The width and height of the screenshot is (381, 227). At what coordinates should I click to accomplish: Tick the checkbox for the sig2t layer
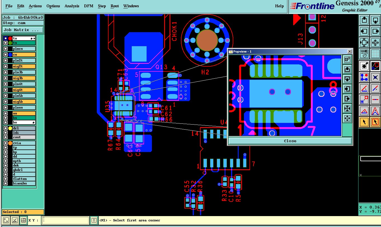(6, 66)
